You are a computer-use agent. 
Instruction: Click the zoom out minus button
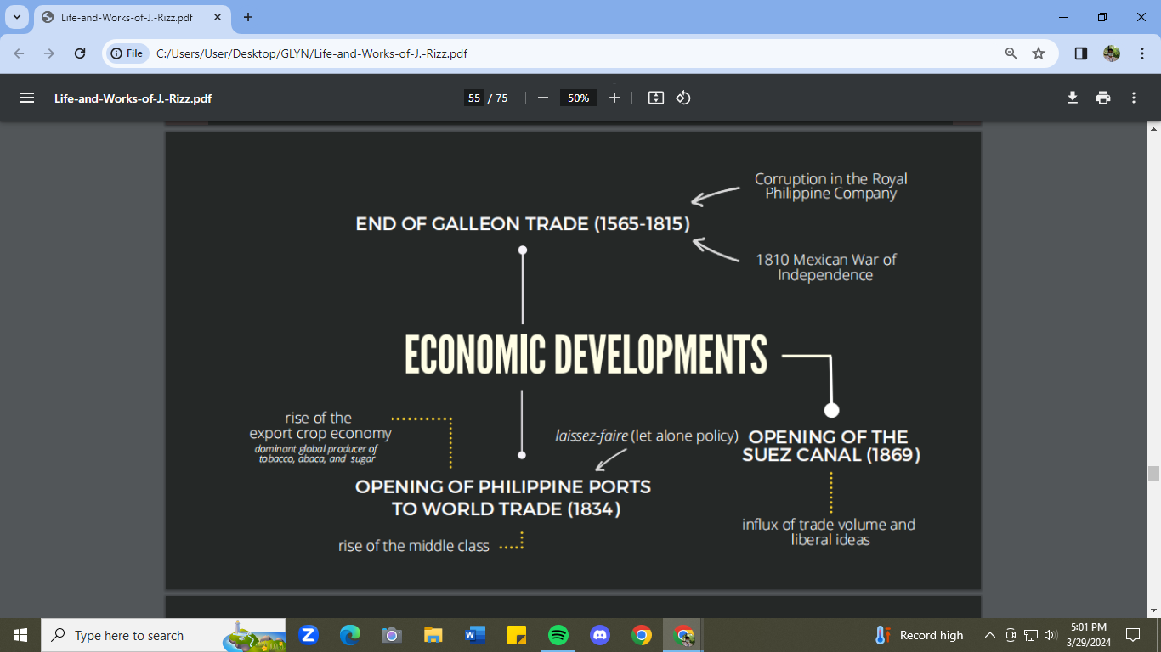[x=543, y=98]
